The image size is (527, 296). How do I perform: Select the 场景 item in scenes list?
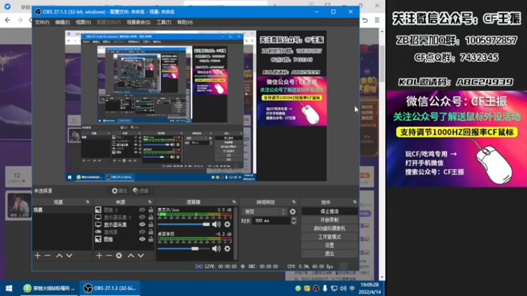point(62,210)
